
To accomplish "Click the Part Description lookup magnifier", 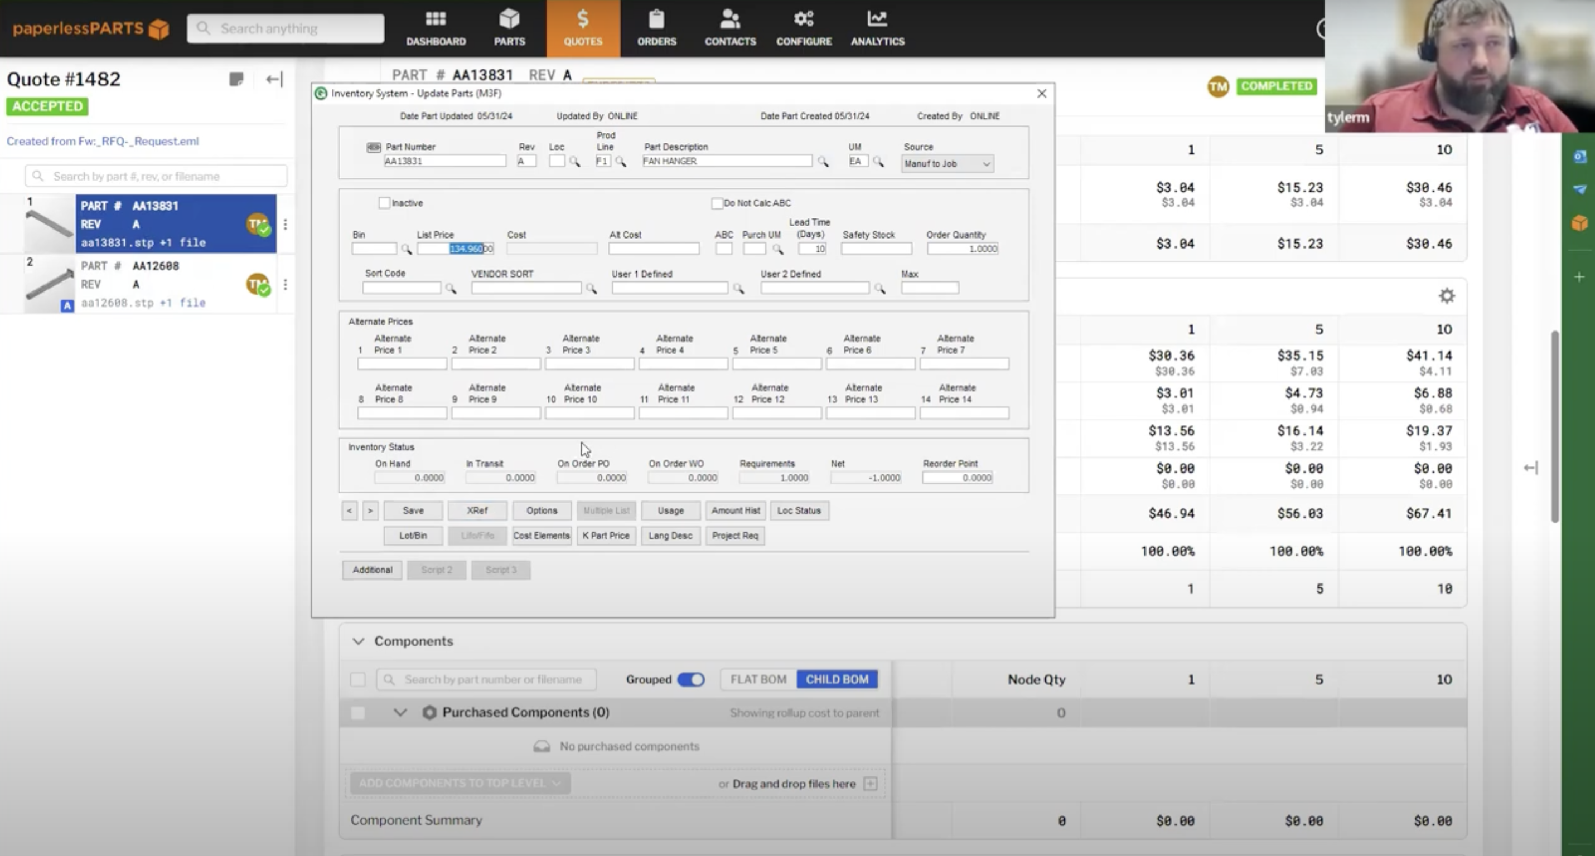I will pos(823,162).
